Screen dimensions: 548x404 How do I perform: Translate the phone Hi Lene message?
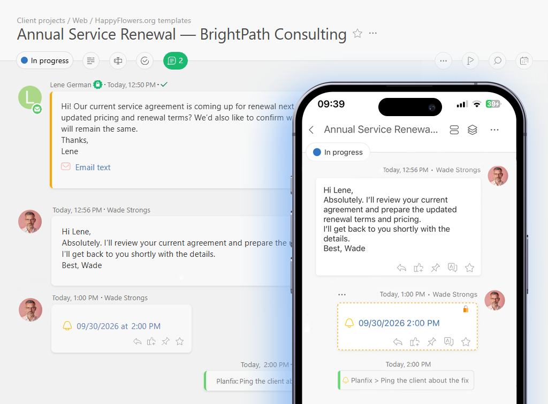453,268
